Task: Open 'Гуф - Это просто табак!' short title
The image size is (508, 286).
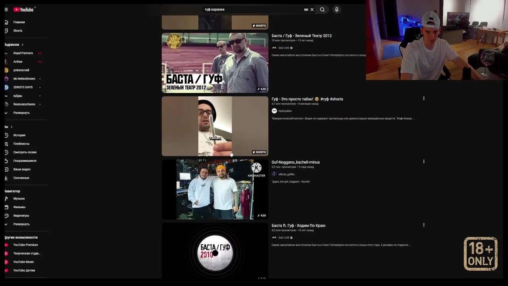Action: (x=307, y=99)
